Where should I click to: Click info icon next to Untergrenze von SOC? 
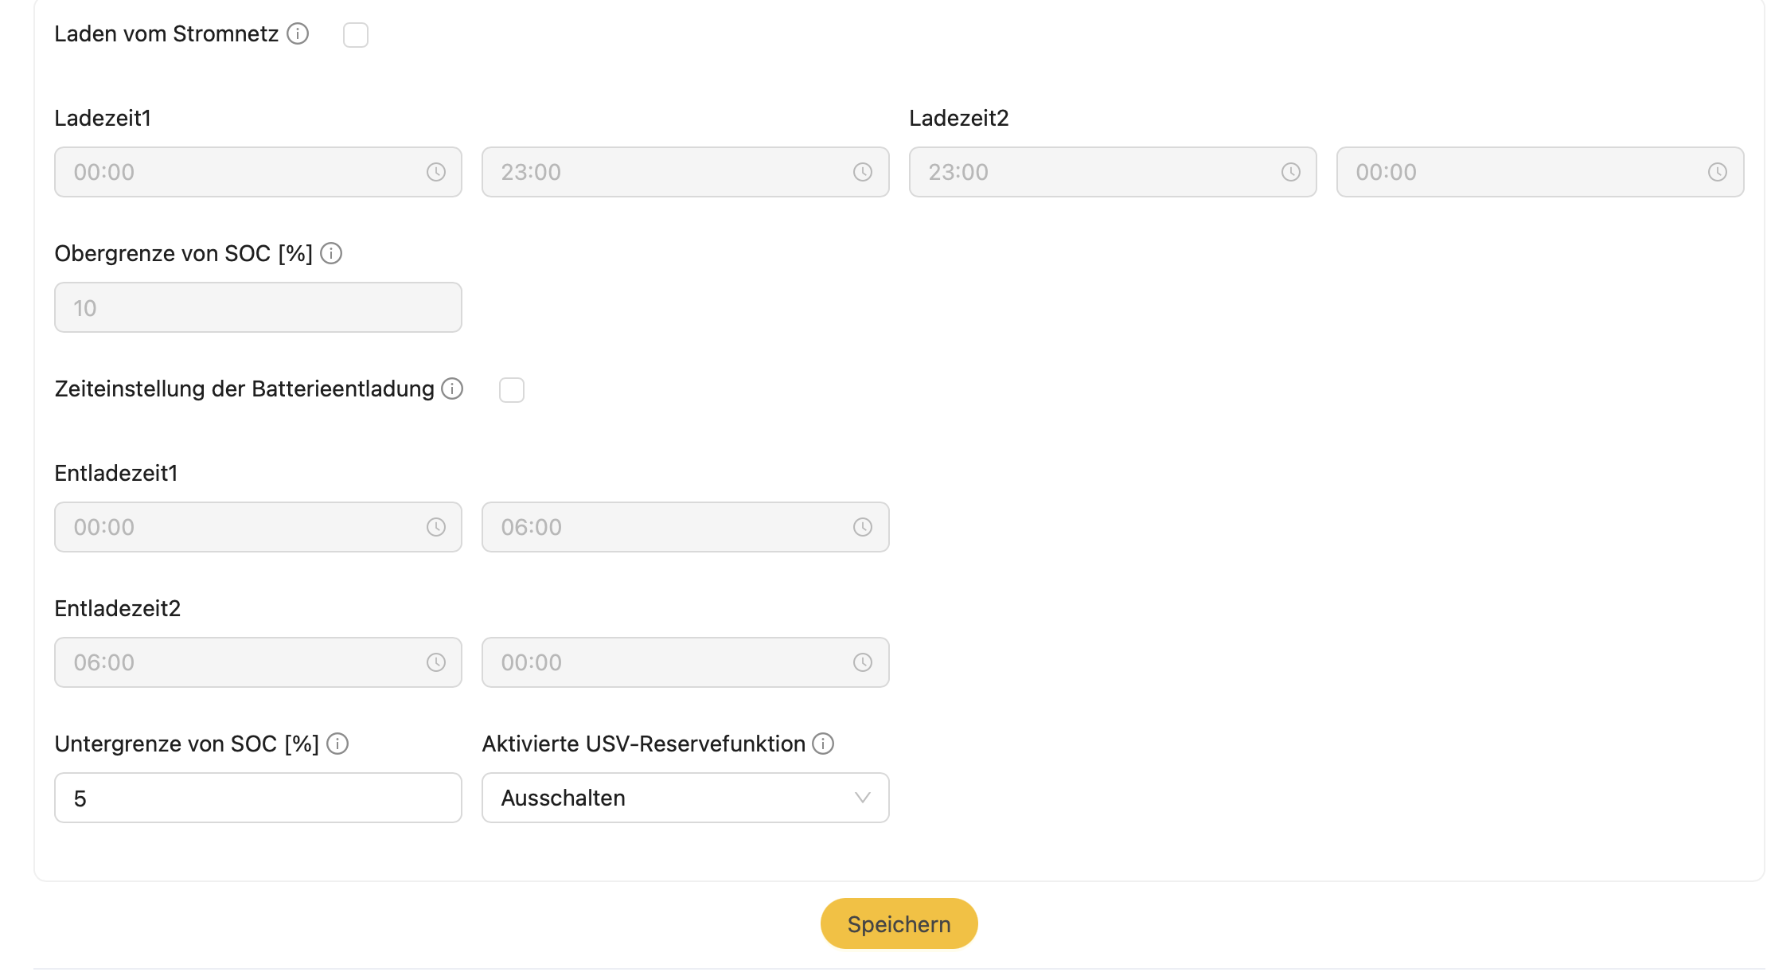pos(337,744)
